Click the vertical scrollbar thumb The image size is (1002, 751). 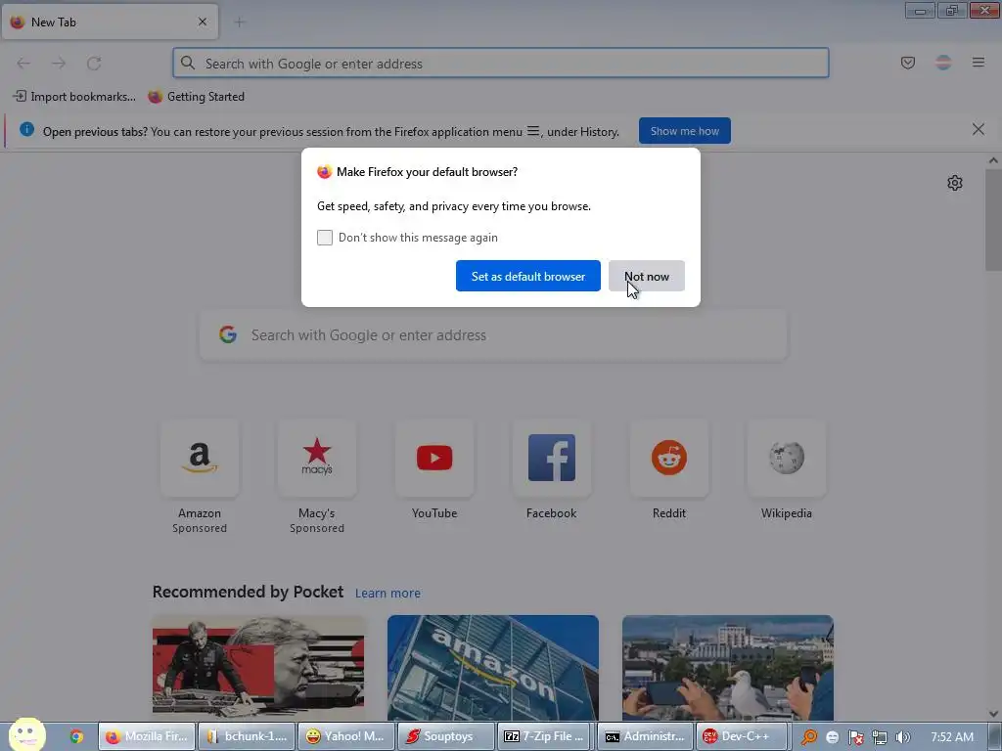coord(993,220)
